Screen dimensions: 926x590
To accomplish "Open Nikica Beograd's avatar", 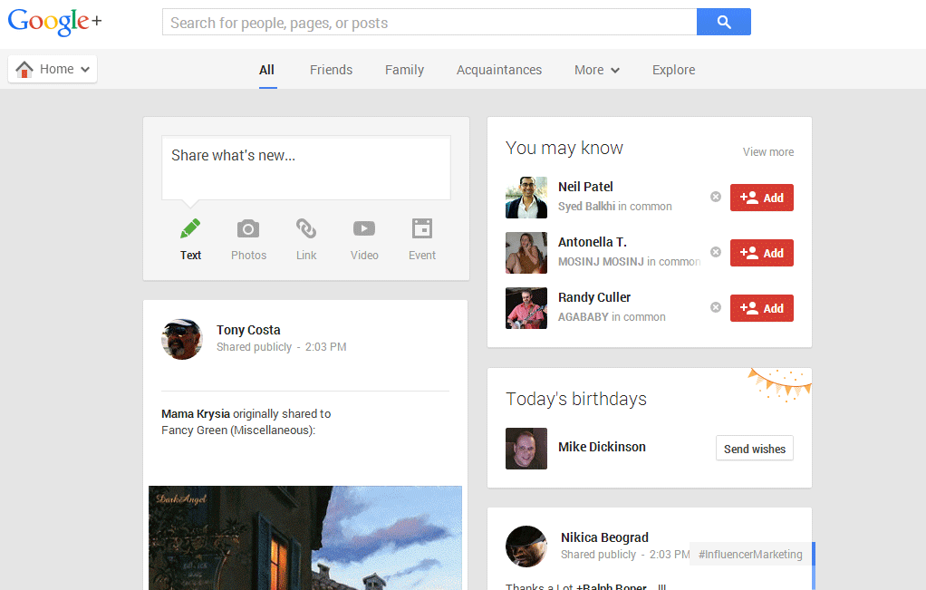I will (x=526, y=546).
